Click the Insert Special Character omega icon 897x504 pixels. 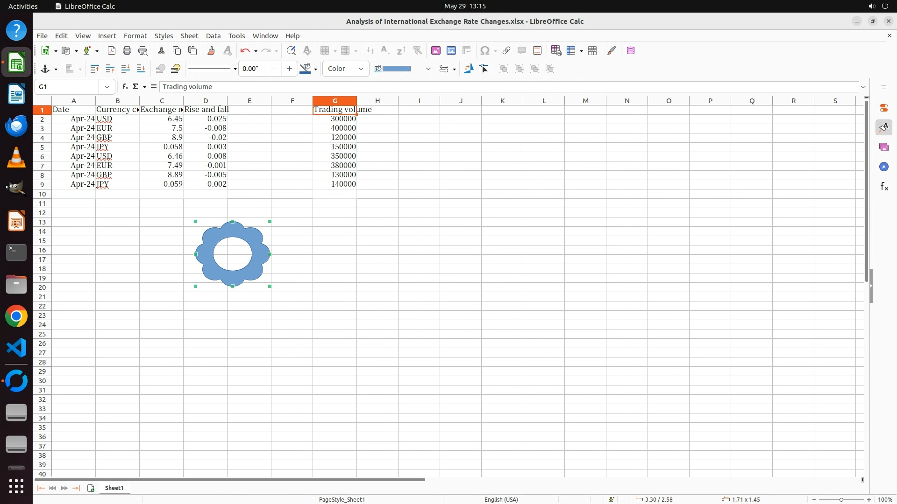[485, 51]
